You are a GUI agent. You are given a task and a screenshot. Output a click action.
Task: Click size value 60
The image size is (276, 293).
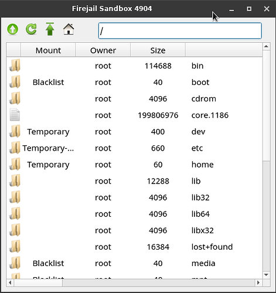pos(158,165)
